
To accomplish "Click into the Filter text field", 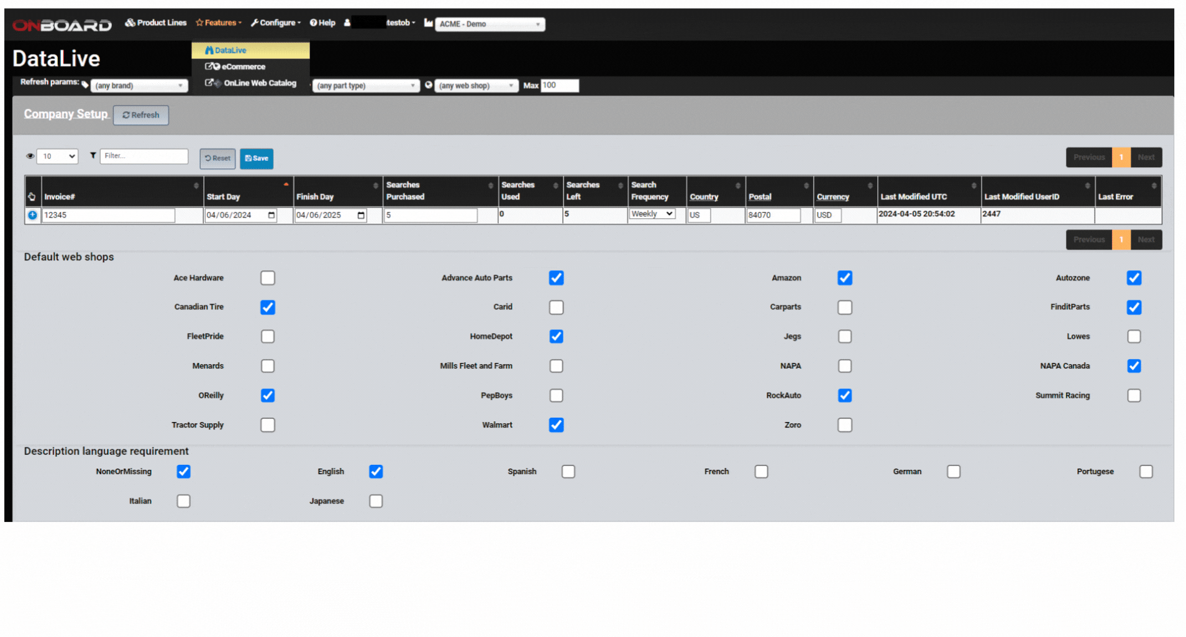I will pyautogui.click(x=144, y=156).
